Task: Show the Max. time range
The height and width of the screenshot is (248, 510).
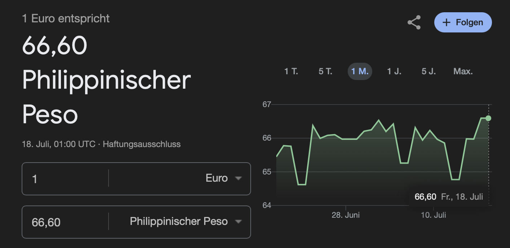Action: pos(463,71)
